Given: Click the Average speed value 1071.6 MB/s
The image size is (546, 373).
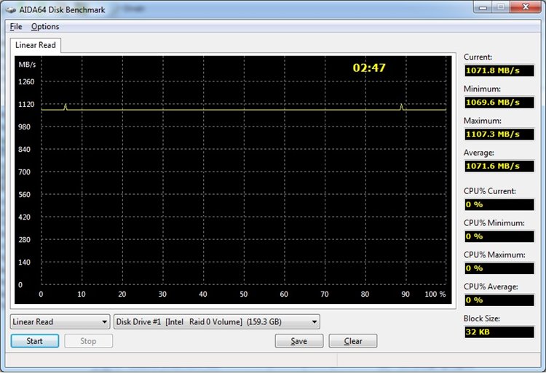Looking at the screenshot, I should [x=499, y=167].
